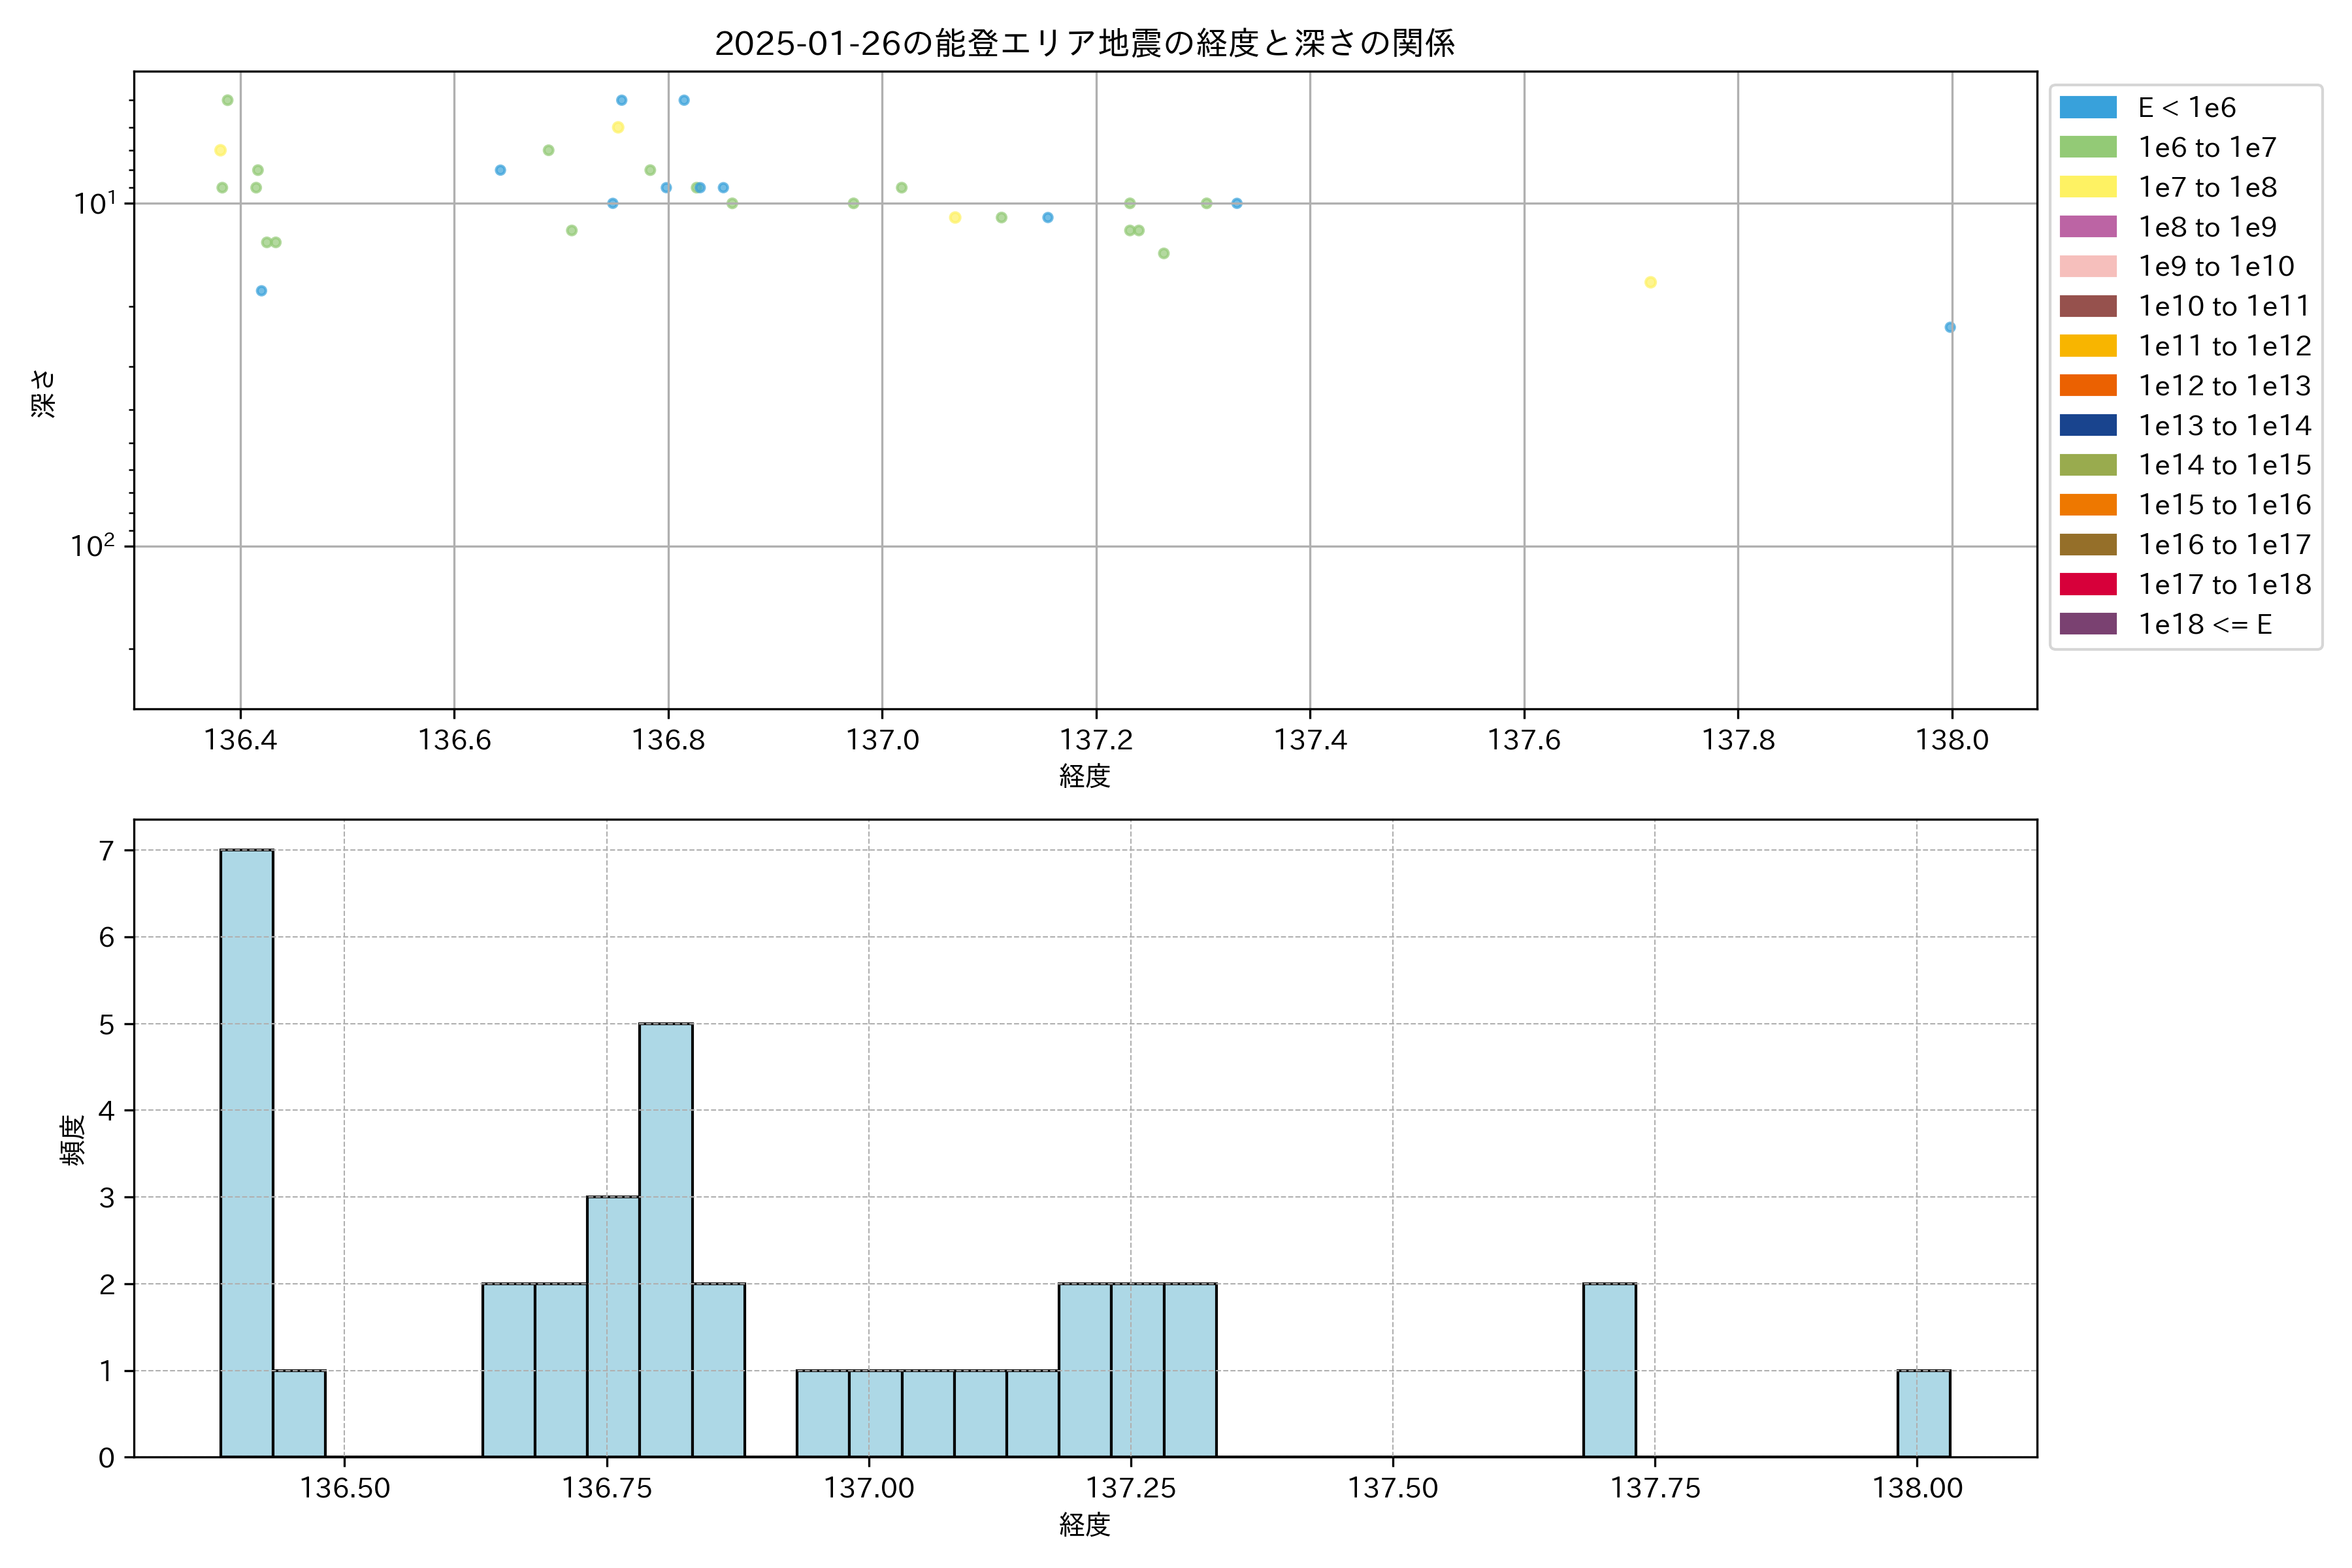2352x1568 pixels.
Task: Click the 経度 label under the scatter plot
Action: click(x=1084, y=776)
